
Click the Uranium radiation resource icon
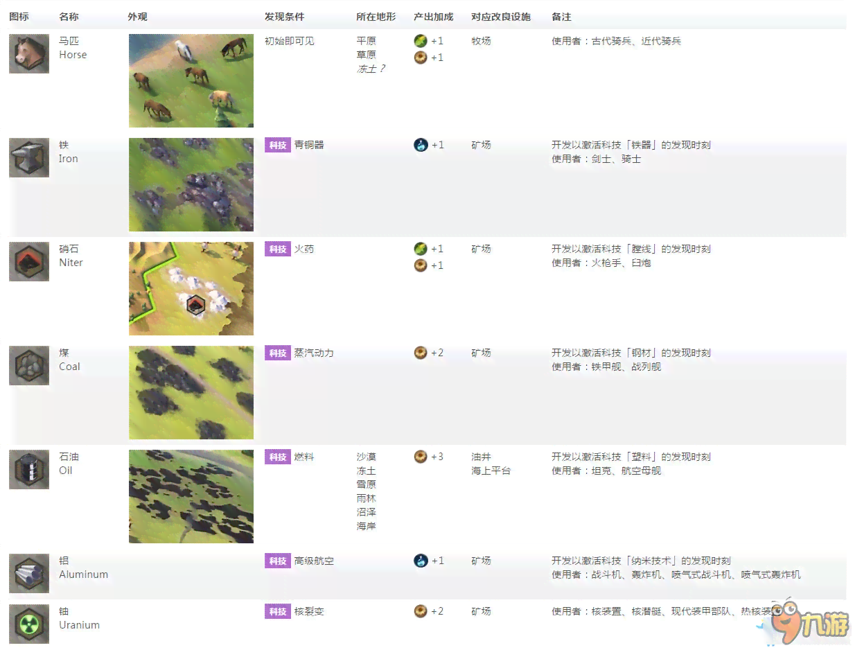click(29, 624)
